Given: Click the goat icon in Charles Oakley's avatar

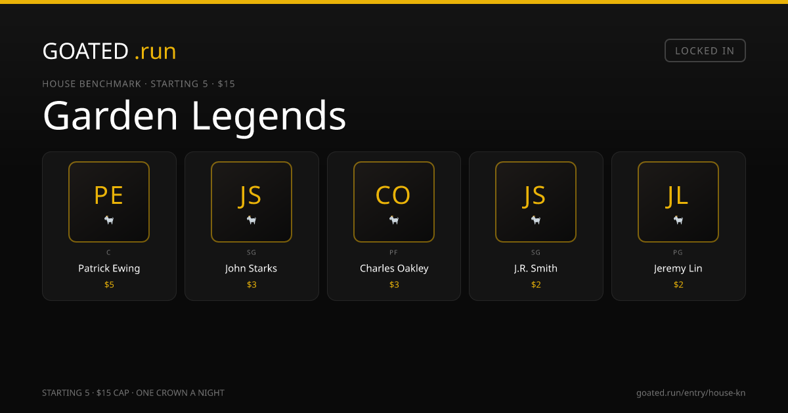Looking at the screenshot, I should coord(394,220).
